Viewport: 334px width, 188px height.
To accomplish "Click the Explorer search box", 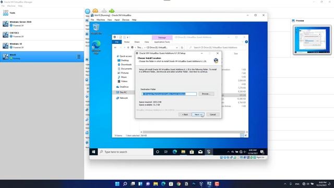I will tap(216, 48).
